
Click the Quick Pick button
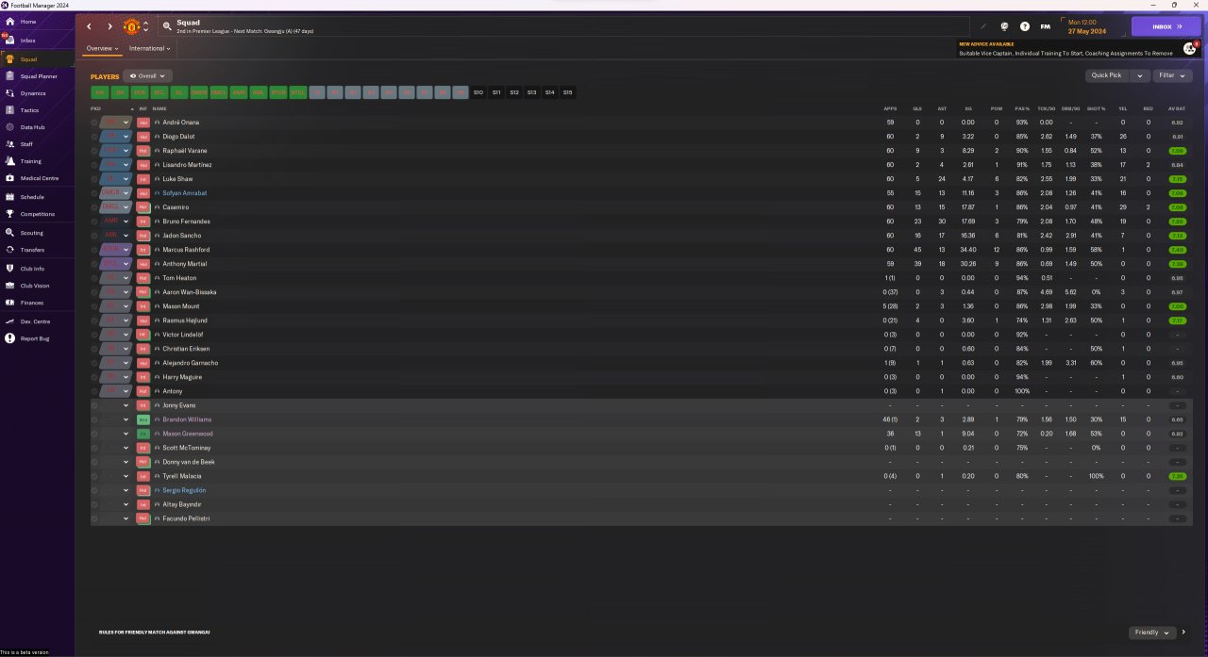pos(1106,75)
